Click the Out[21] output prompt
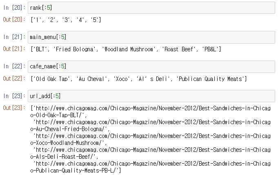278x175 pixels. click(x=14, y=49)
